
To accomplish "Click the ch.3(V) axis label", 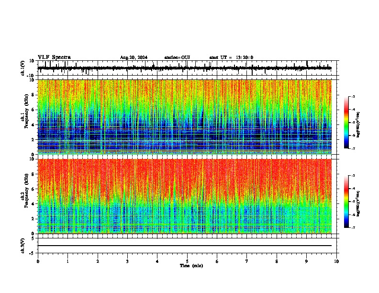I will (22, 246).
